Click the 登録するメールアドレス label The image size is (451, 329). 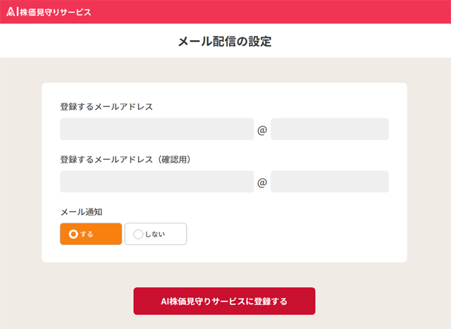click(106, 107)
